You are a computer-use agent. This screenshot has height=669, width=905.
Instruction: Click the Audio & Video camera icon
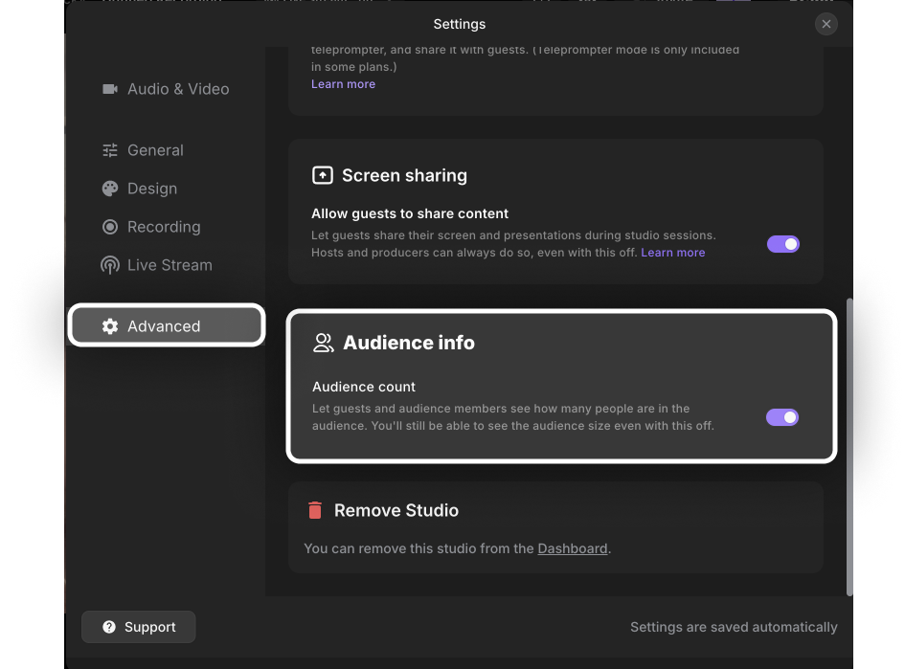109,89
